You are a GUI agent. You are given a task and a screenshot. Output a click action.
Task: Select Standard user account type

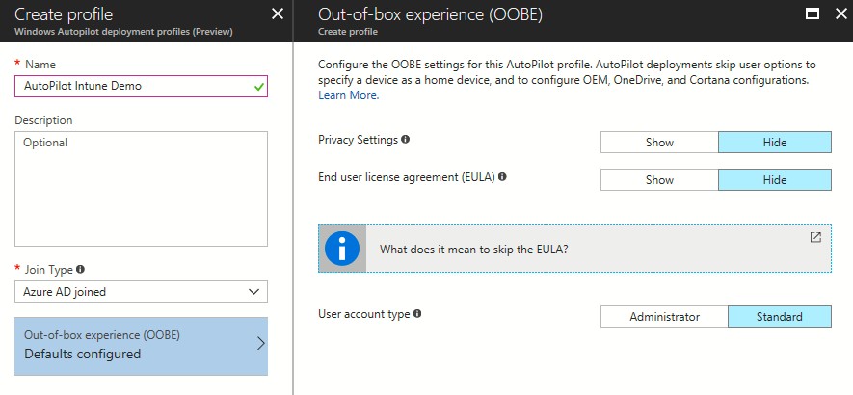pyautogui.click(x=779, y=317)
